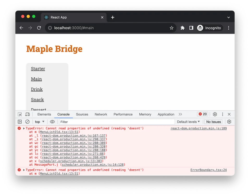The width and height of the screenshot is (250, 196).
Task: Switch to the Application tab
Action: point(166,114)
